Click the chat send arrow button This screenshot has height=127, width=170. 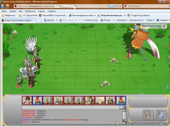click(x=122, y=107)
